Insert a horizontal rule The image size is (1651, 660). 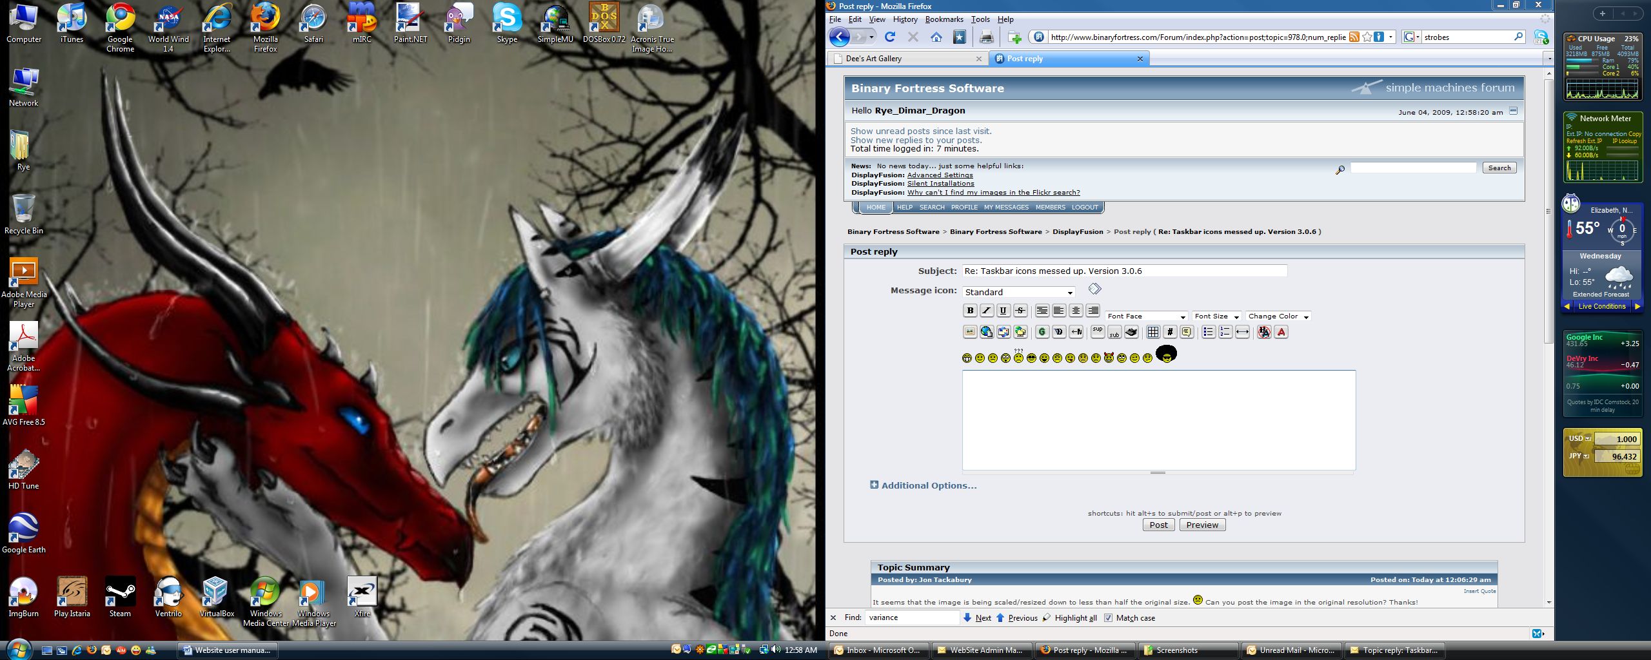(x=1242, y=332)
